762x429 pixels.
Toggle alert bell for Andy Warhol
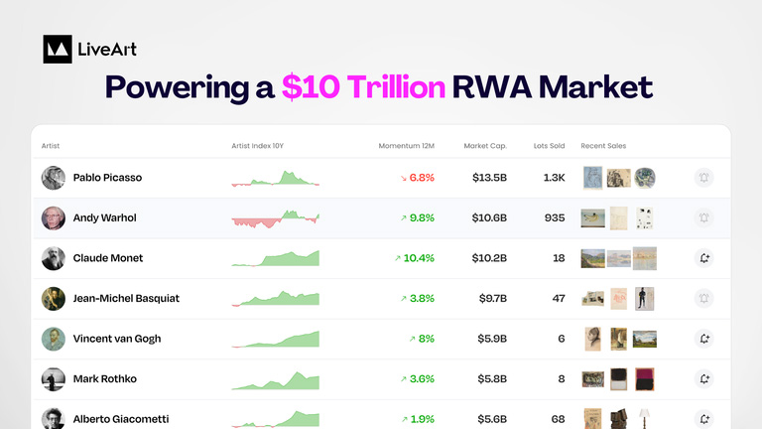703,217
